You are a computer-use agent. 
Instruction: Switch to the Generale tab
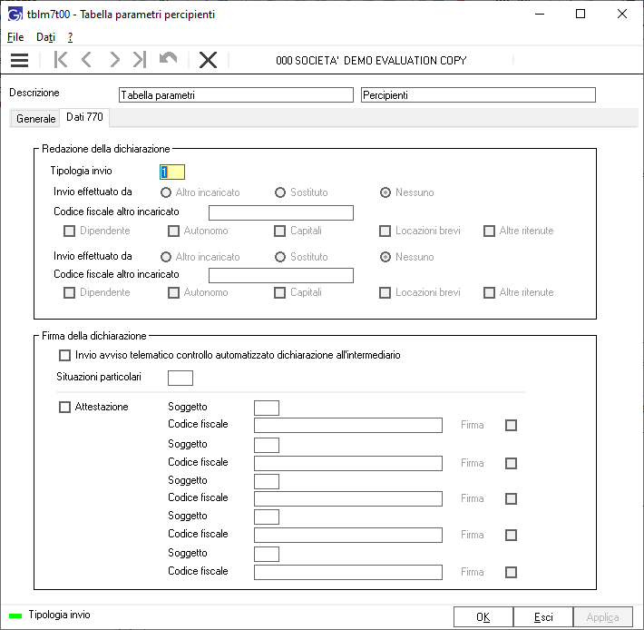(x=35, y=119)
